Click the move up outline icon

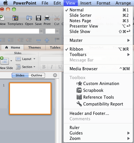click(21, 40)
